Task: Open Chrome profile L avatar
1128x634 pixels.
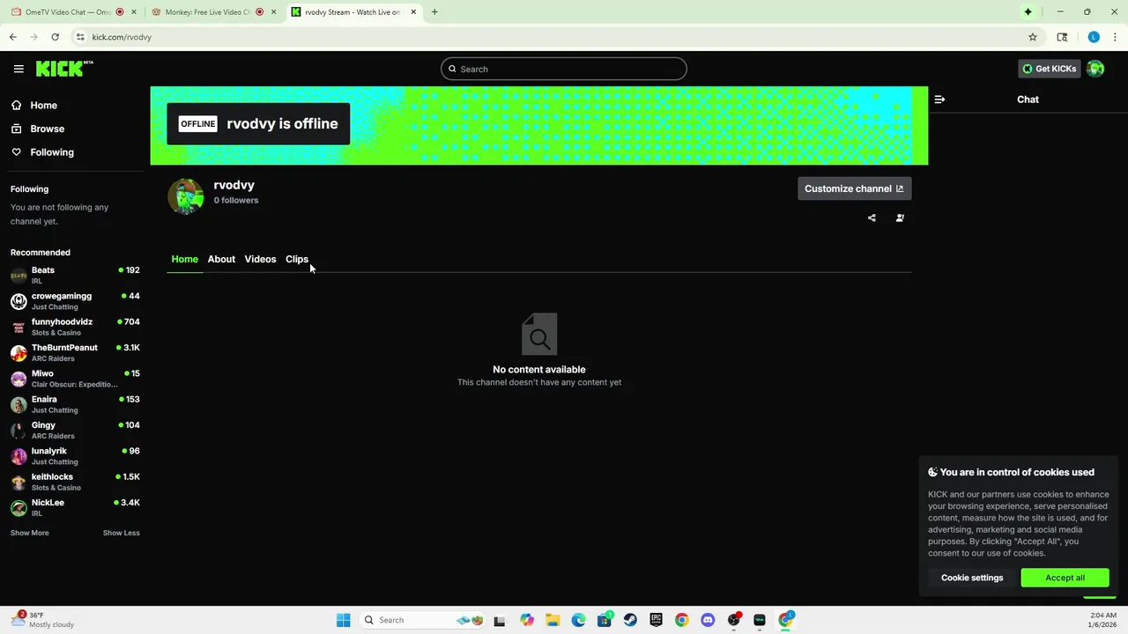Action: pos(1094,37)
